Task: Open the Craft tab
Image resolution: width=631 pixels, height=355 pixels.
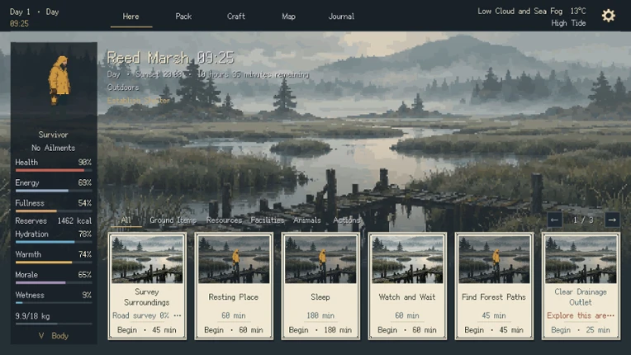Action: click(236, 17)
